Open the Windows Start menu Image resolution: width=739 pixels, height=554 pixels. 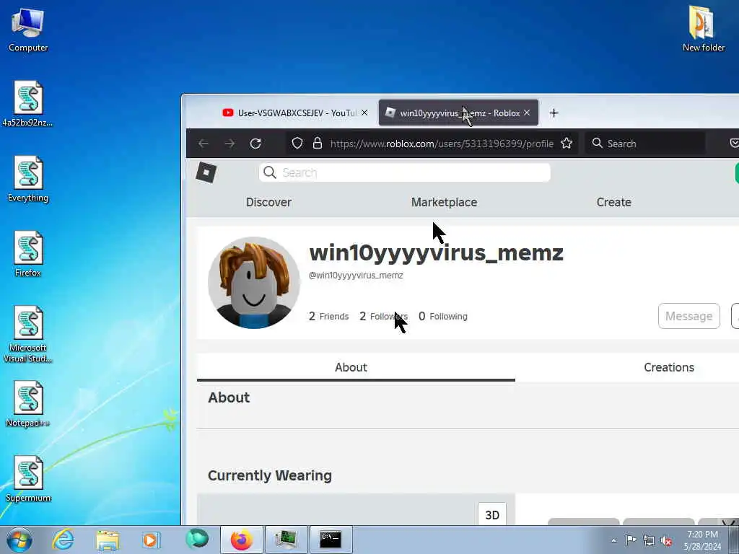(x=19, y=540)
